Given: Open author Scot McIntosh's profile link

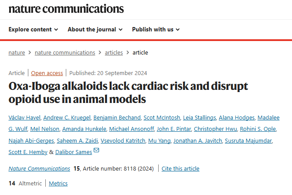Looking at the screenshot, I should [162, 118].
